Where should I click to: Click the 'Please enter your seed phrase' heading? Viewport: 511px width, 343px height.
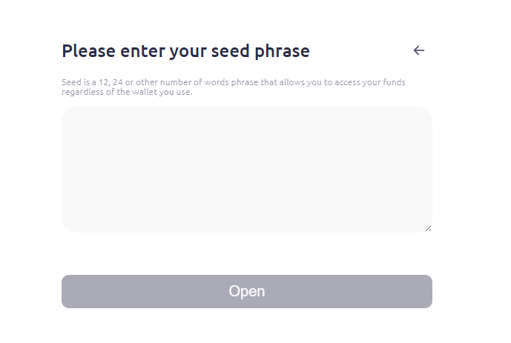click(x=185, y=51)
